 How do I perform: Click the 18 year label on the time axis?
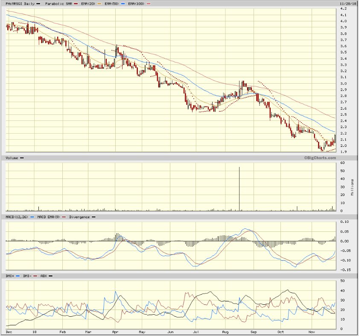tap(34, 332)
